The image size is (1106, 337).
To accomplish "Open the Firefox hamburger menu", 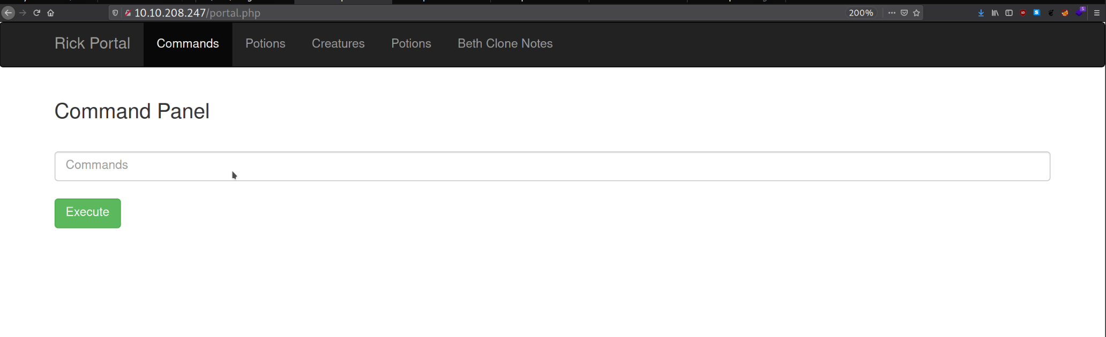I will click(x=1096, y=13).
